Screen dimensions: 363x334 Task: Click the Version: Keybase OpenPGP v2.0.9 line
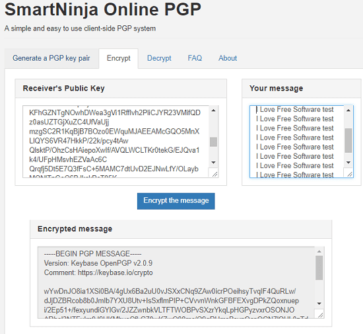98,263
